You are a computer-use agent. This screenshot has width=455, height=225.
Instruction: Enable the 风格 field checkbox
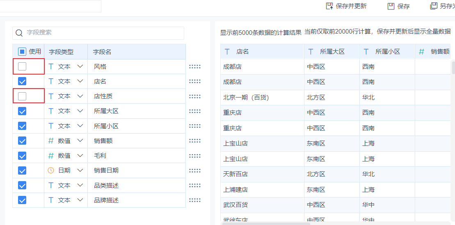pyautogui.click(x=22, y=67)
